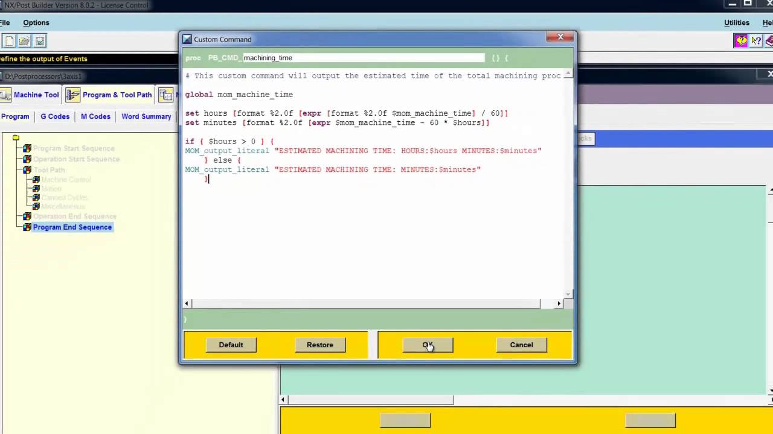Click the left scroll arrow below the background green panel
This screenshot has height=434, width=773.
pos(284,400)
